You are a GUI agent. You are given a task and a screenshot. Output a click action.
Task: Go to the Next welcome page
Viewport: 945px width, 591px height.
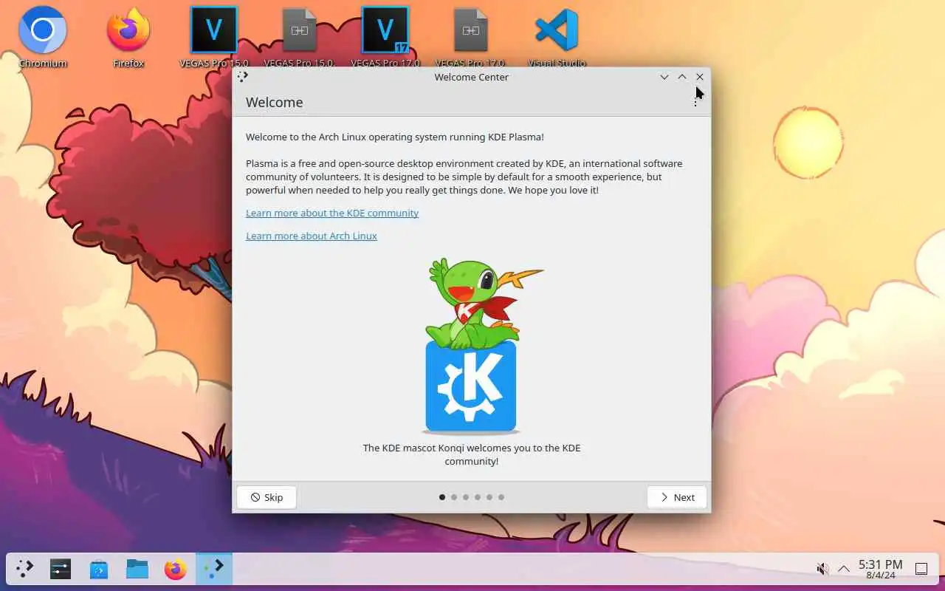click(677, 497)
